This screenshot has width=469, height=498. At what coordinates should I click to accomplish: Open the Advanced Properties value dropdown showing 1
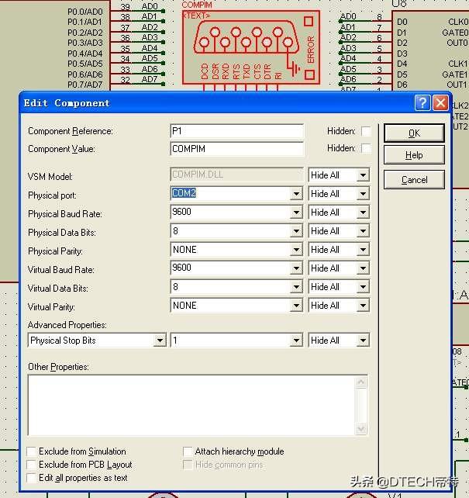tap(296, 341)
